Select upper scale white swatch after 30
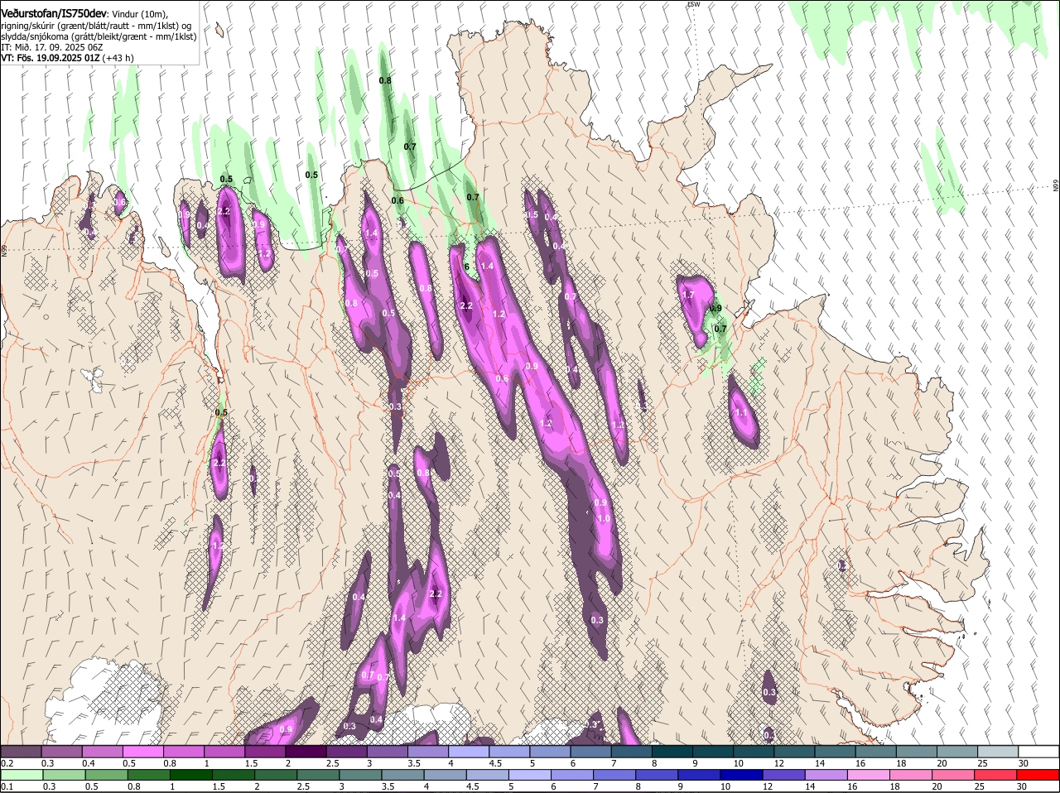The image size is (1060, 793). click(1039, 752)
